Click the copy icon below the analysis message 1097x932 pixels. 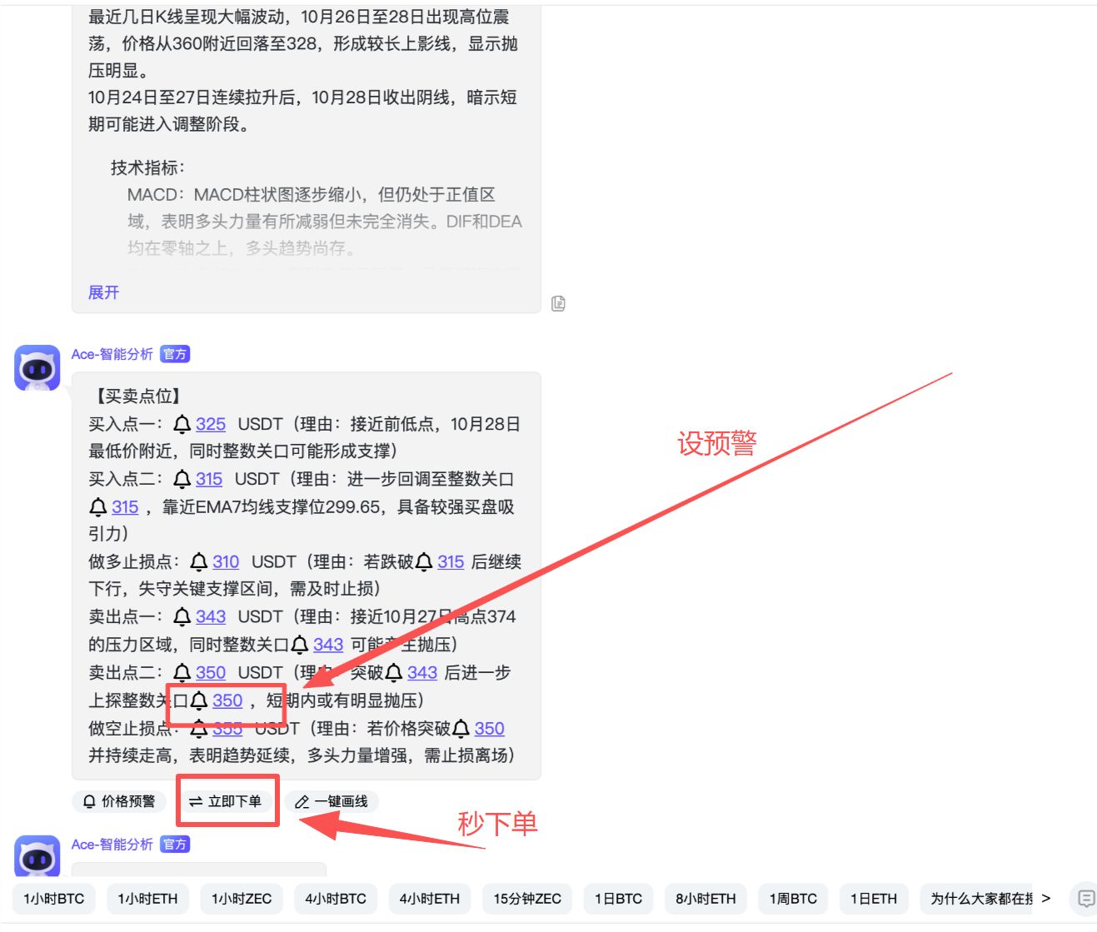click(x=558, y=303)
